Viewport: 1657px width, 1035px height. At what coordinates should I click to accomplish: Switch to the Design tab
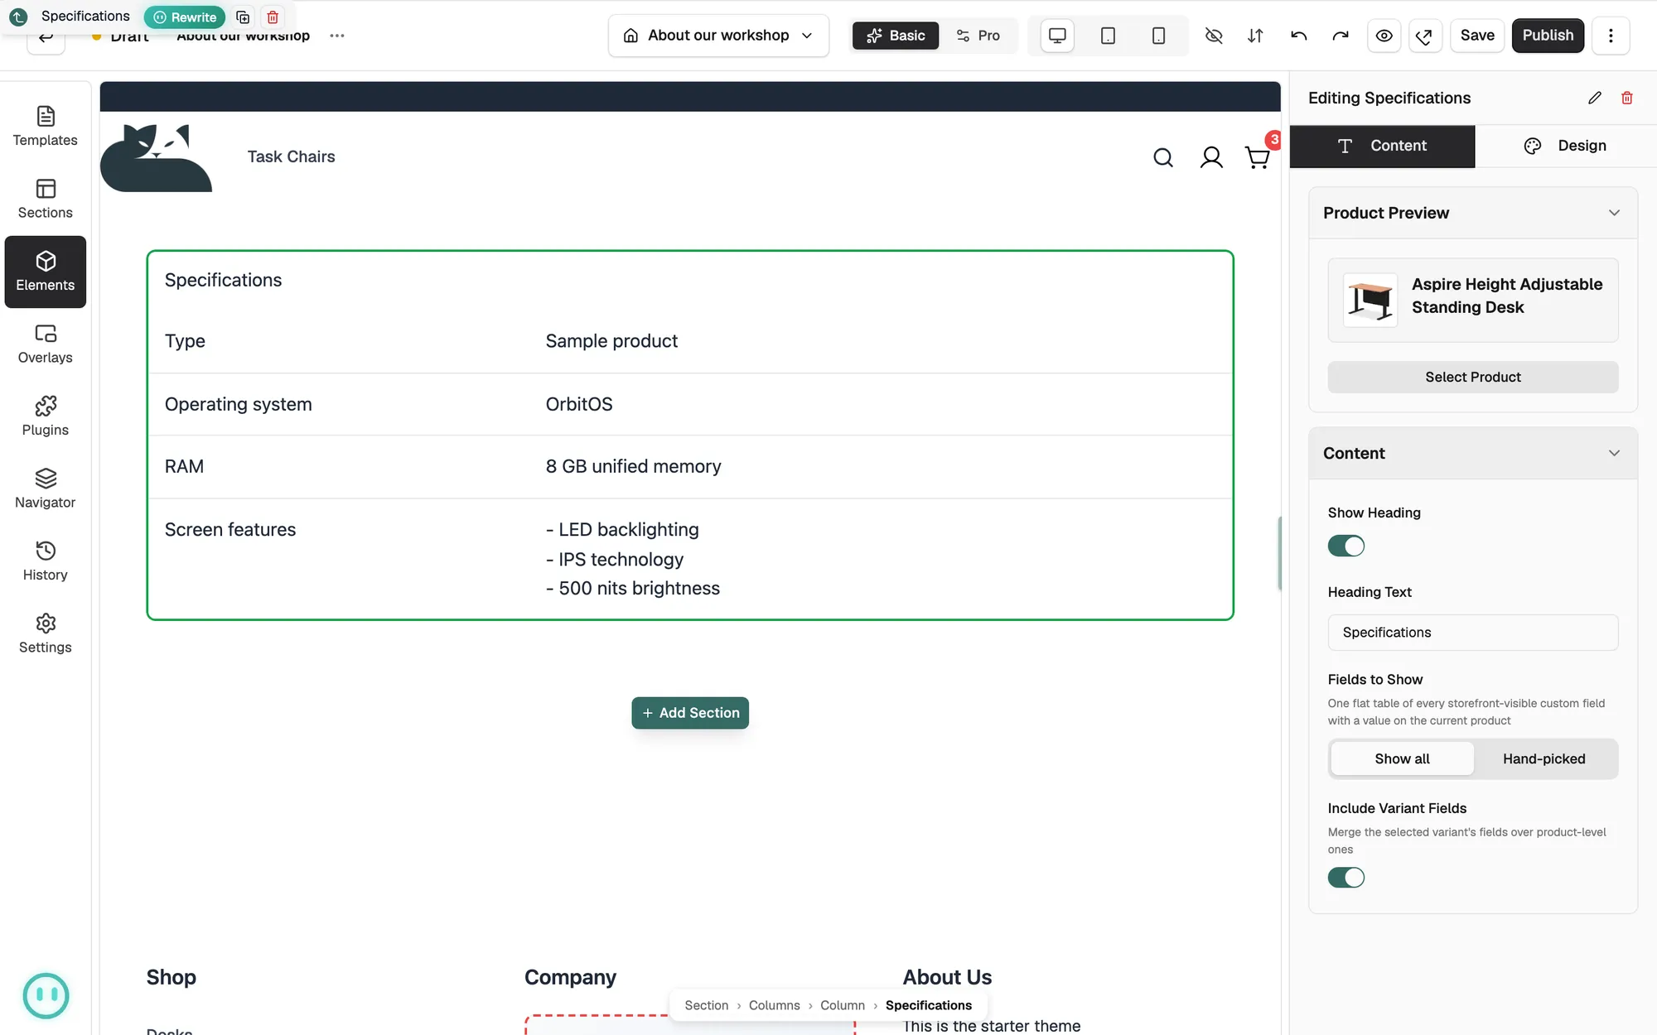(1565, 146)
